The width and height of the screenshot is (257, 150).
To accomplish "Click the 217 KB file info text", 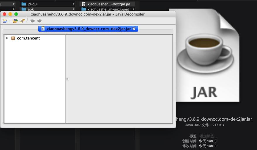I will [x=205, y=125].
